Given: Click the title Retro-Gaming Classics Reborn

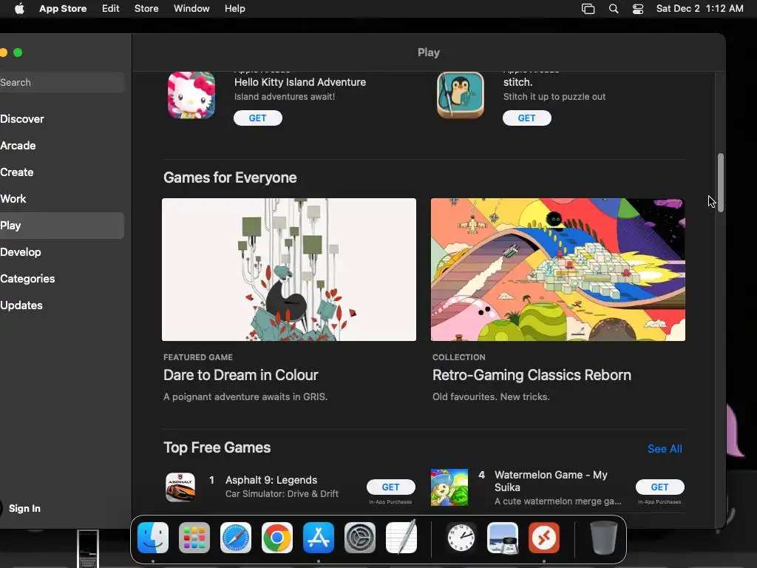Looking at the screenshot, I should (x=532, y=375).
